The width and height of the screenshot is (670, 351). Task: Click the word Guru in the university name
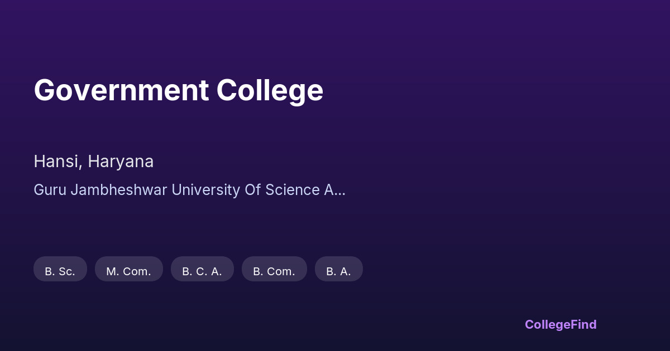click(50, 190)
